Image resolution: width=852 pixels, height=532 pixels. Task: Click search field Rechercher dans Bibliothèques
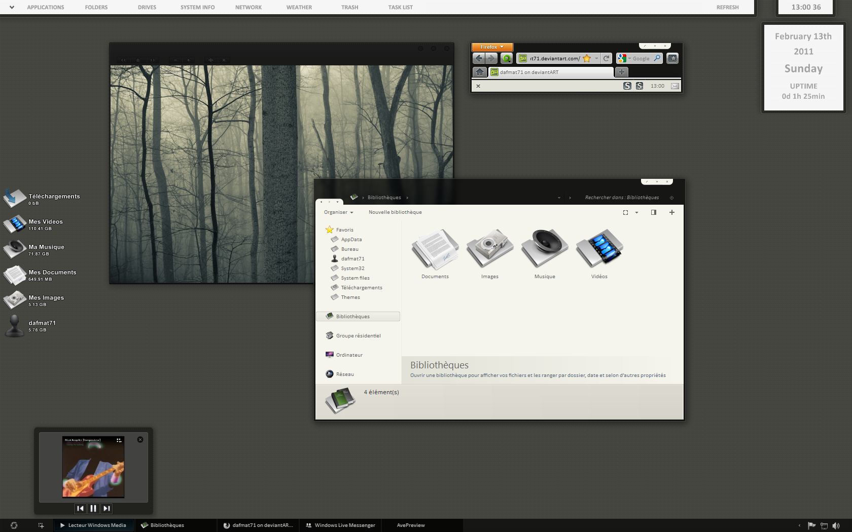point(622,198)
